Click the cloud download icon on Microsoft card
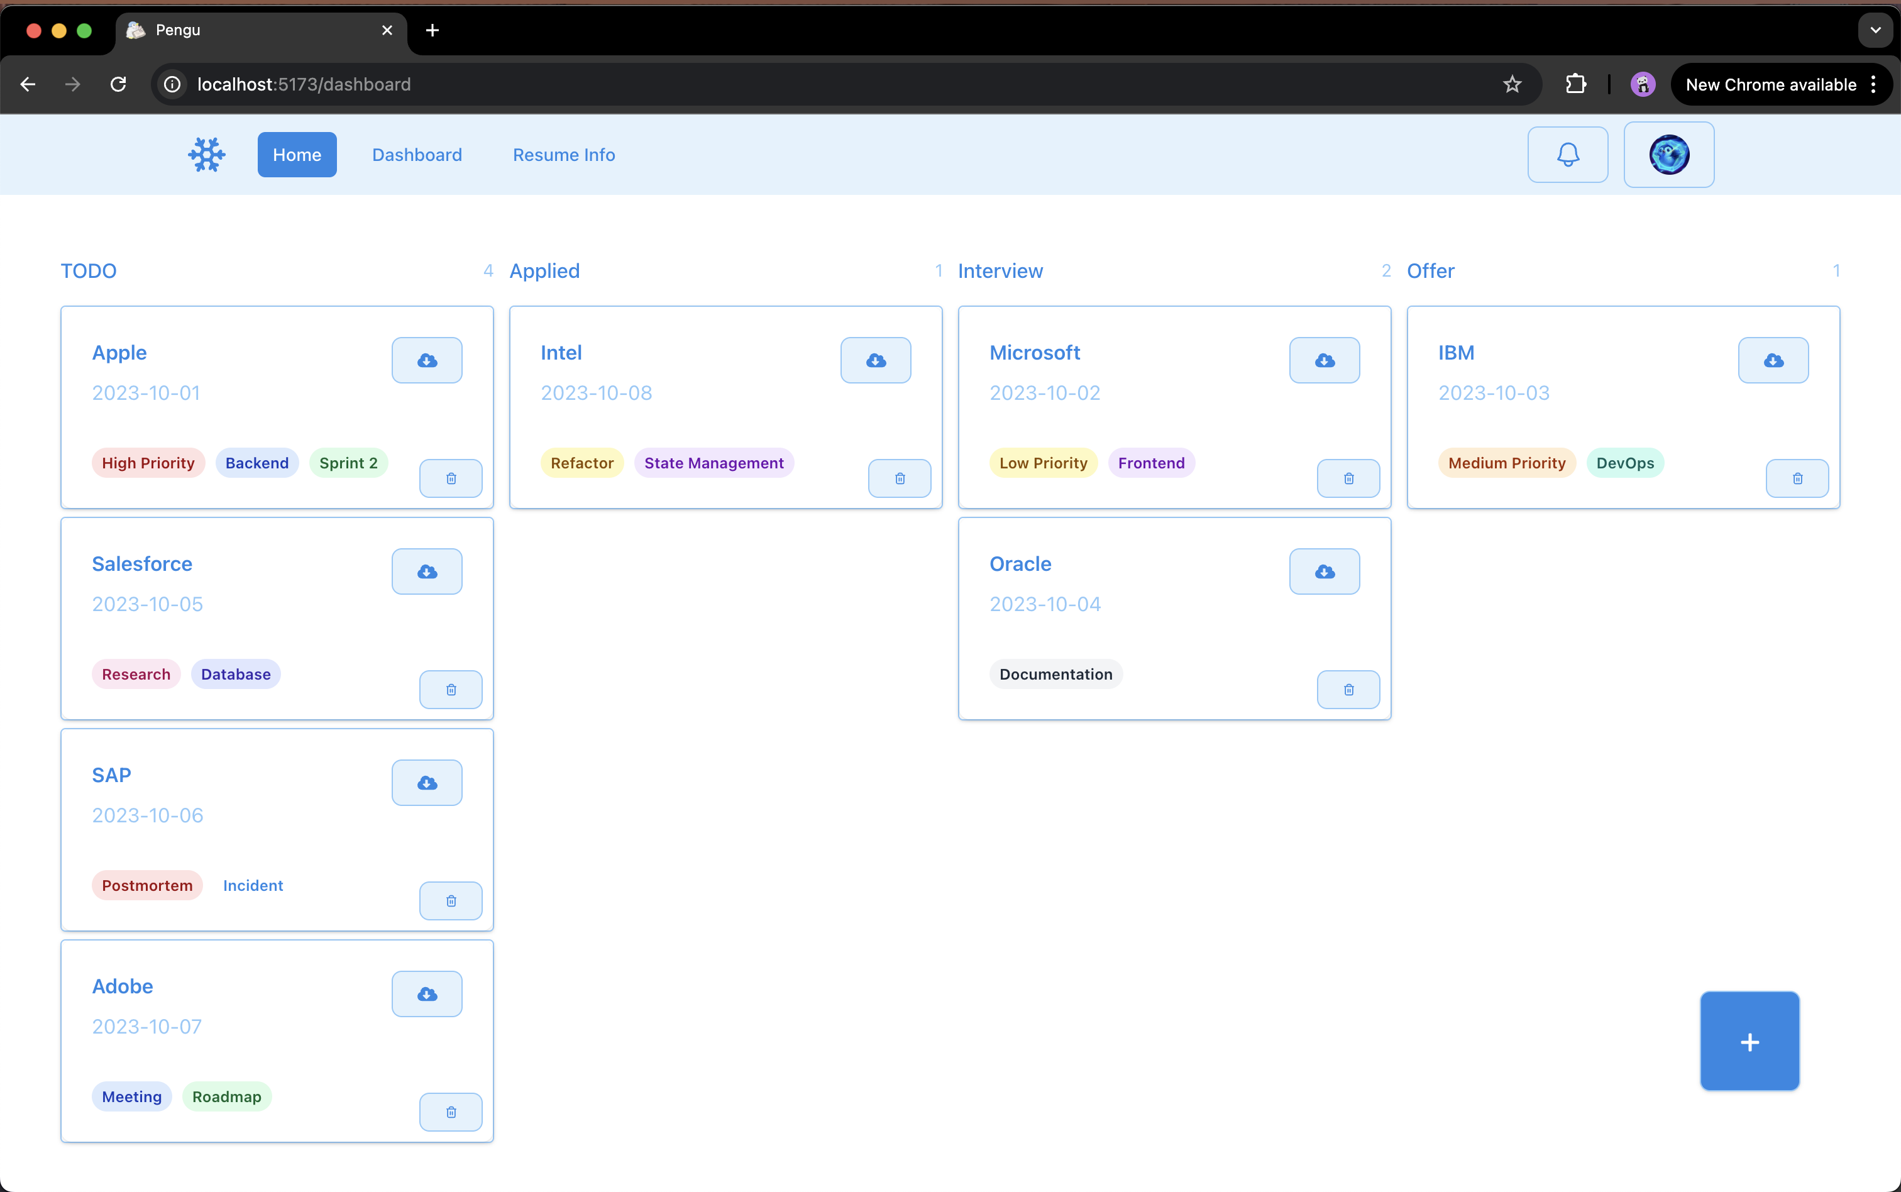This screenshot has height=1192, width=1901. pyautogui.click(x=1324, y=360)
